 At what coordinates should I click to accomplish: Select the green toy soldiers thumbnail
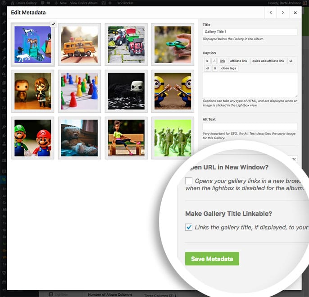(173, 138)
